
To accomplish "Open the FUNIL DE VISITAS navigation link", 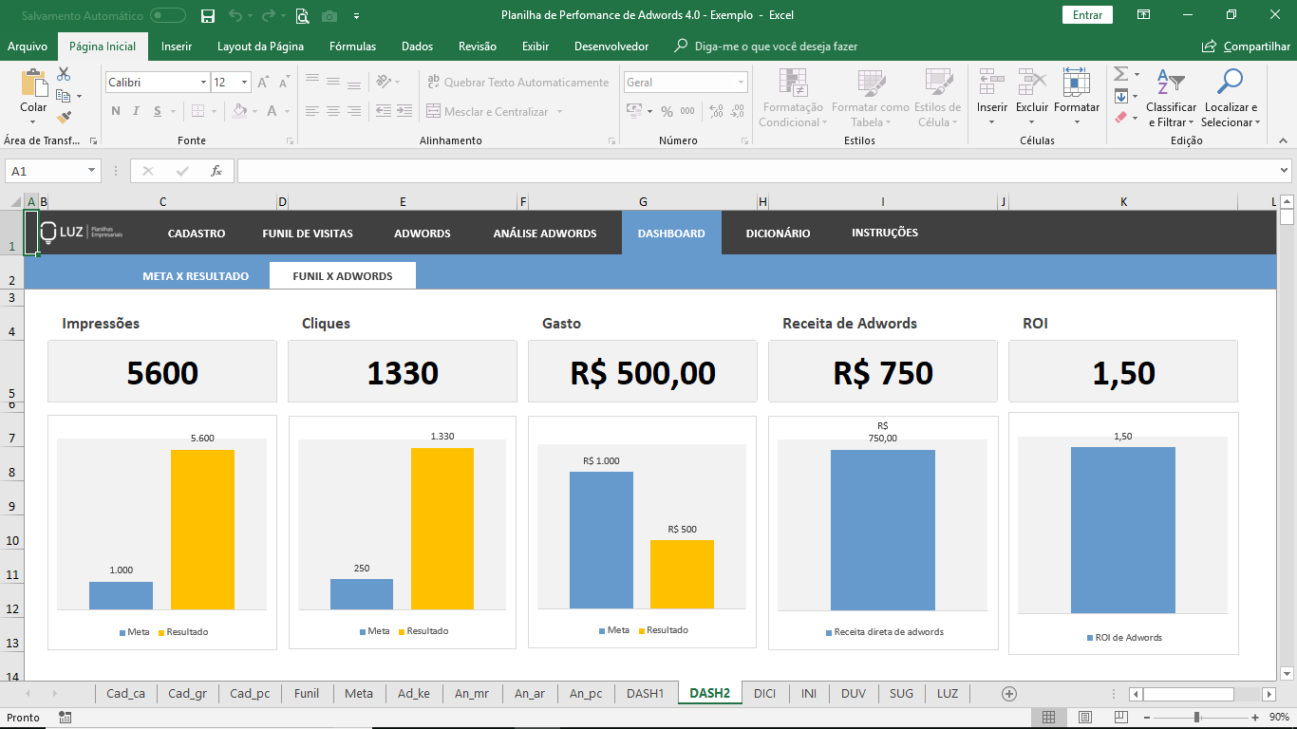I will tap(308, 233).
